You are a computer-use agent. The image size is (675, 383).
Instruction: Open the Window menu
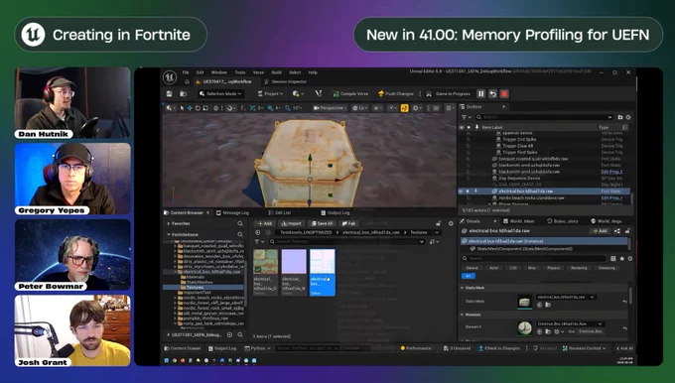point(218,72)
